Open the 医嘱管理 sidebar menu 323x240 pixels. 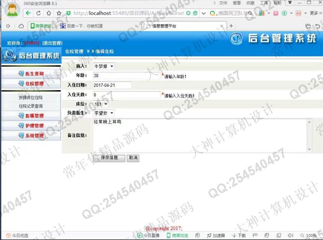[31, 116]
